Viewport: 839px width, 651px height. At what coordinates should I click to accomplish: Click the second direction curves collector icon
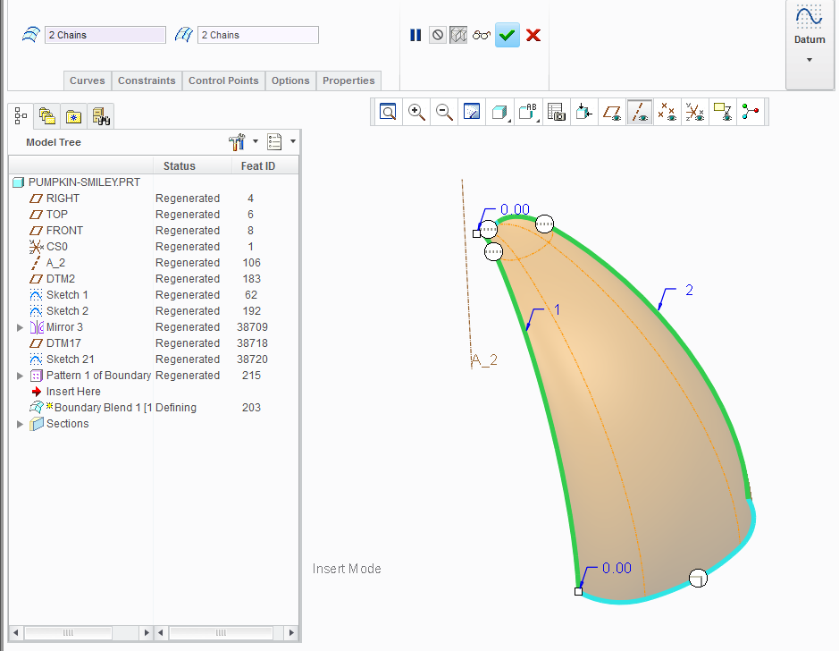tap(183, 35)
